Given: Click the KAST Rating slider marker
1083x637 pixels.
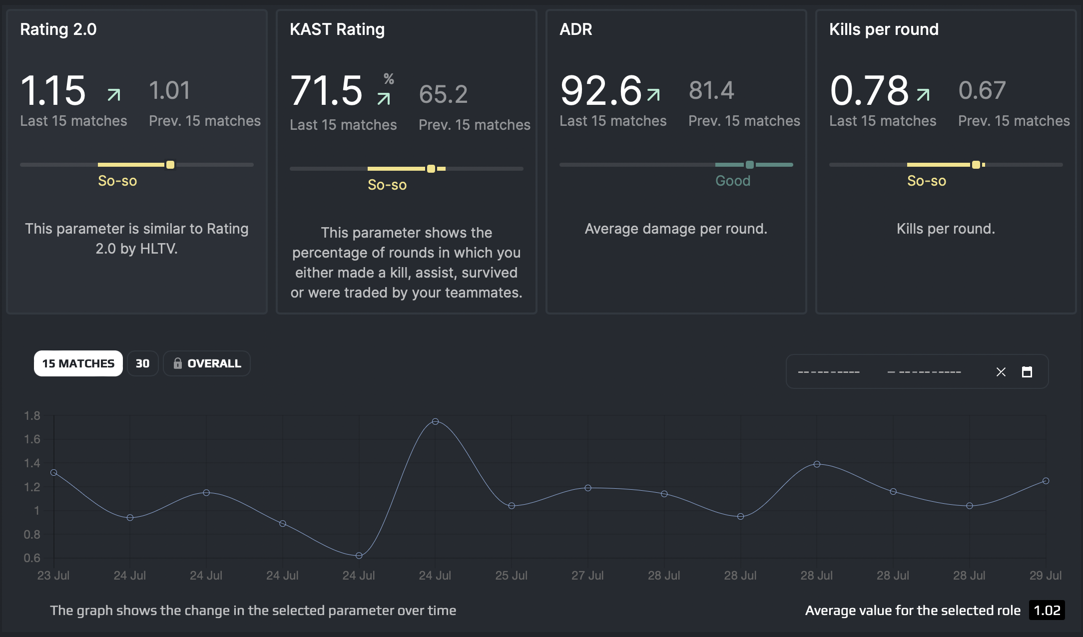Looking at the screenshot, I should coord(431,169).
